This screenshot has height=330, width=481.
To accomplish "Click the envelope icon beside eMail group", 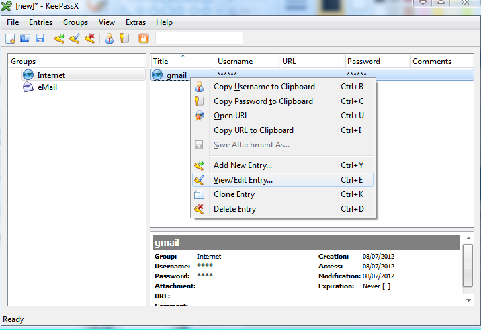I will [x=28, y=87].
